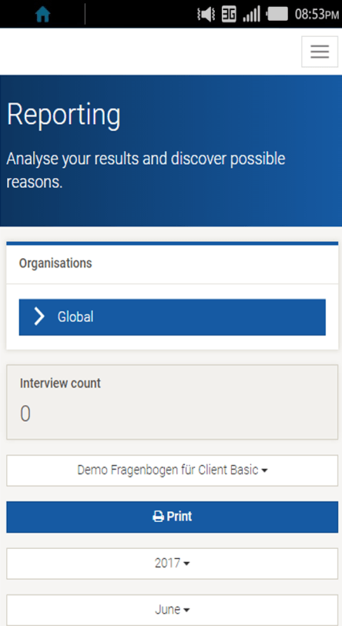Click the chevron arrow beside Global
Image resolution: width=342 pixels, height=626 pixels.
tap(39, 317)
